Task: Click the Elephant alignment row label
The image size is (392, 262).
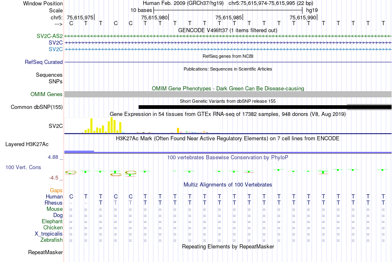Action: pos(52,222)
